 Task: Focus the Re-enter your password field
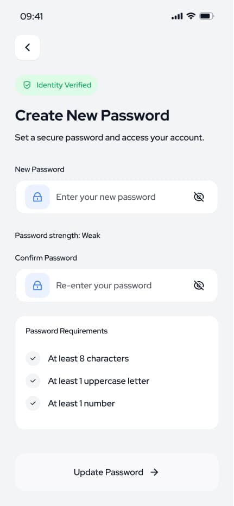click(117, 285)
